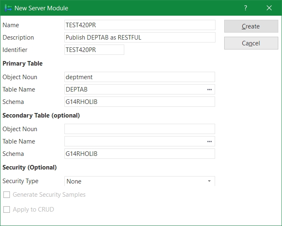The image size is (282, 226).
Task: Toggle the Apply to CRUD checkbox
Action: pyautogui.click(x=7, y=210)
